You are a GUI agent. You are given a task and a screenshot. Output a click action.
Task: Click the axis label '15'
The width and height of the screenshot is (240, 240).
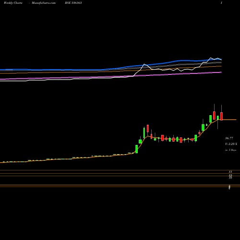pos(230,172)
